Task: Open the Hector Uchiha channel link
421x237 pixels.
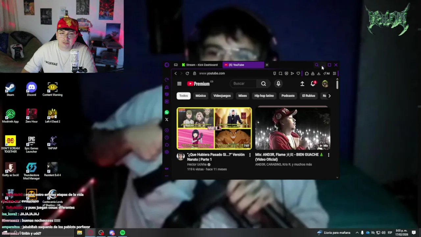Action: pyautogui.click(x=197, y=165)
